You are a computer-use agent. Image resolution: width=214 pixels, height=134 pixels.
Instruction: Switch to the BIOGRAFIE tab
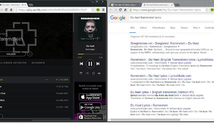point(38,63)
